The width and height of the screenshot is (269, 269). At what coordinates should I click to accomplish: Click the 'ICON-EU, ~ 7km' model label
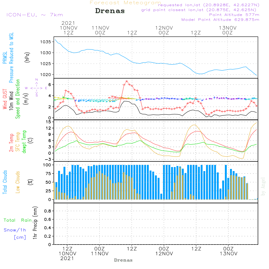[x=35, y=15]
